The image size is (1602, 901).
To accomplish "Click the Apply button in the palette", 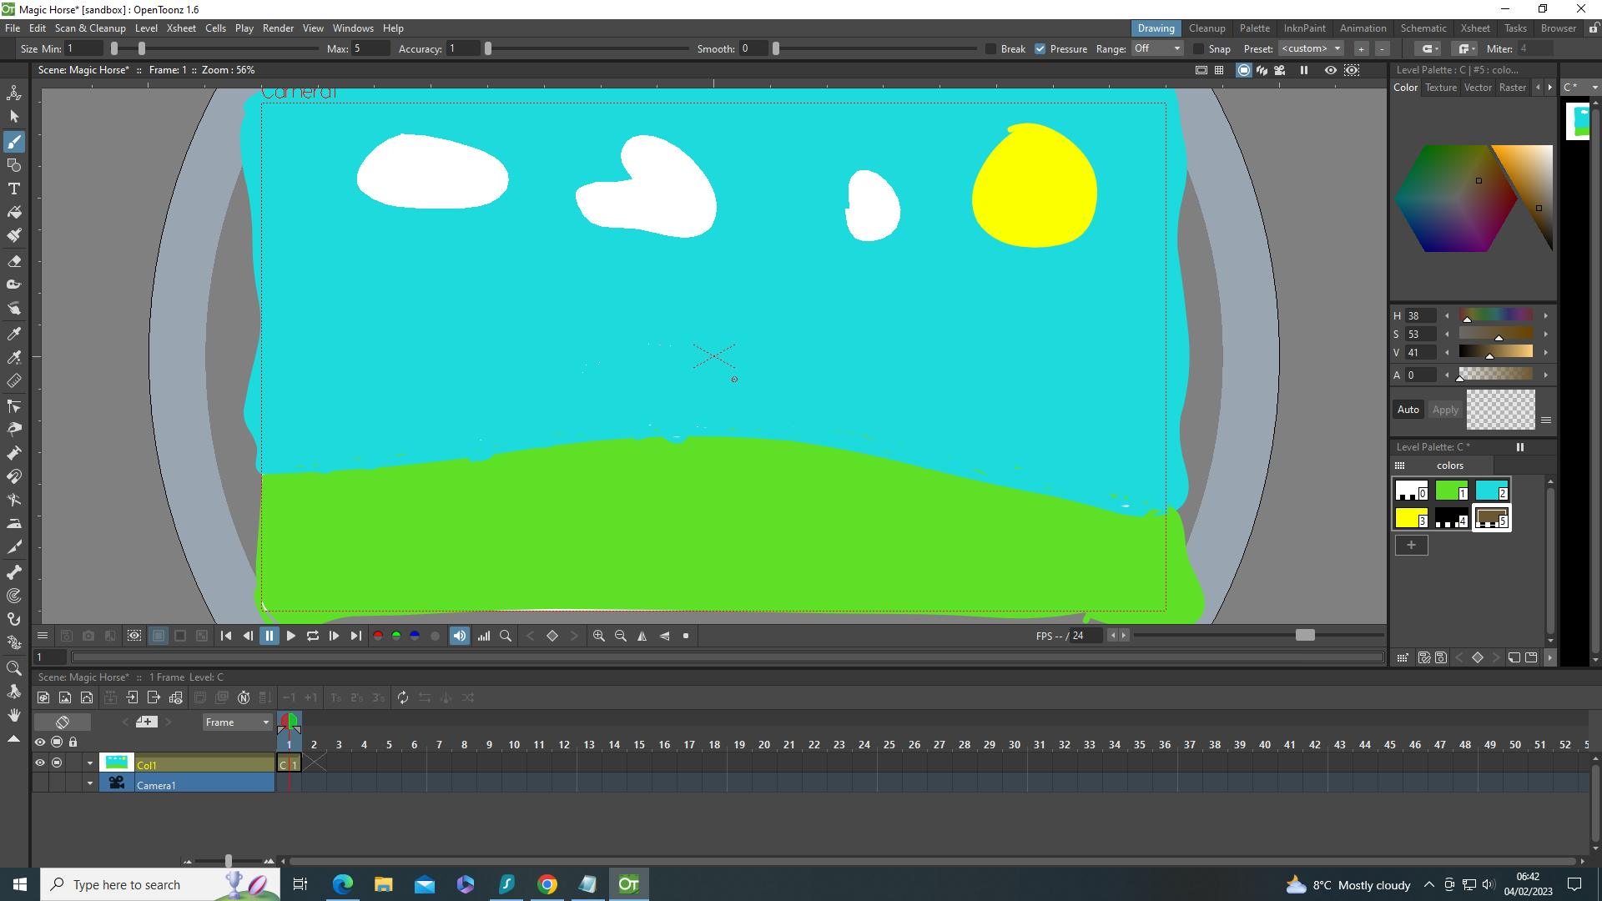I will click(x=1445, y=410).
